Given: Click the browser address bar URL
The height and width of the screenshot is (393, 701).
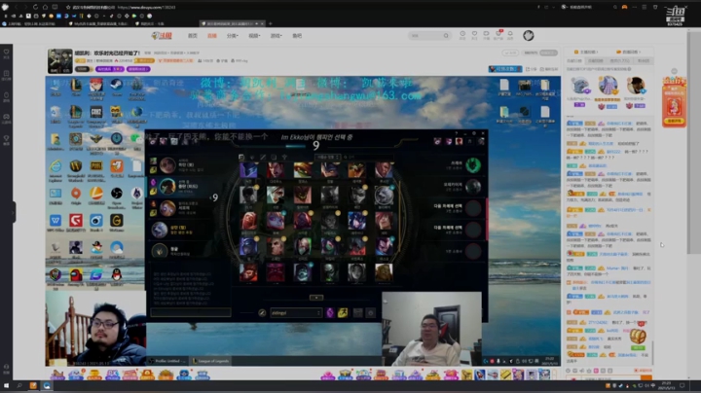Looking at the screenshot, I should pos(146,7).
